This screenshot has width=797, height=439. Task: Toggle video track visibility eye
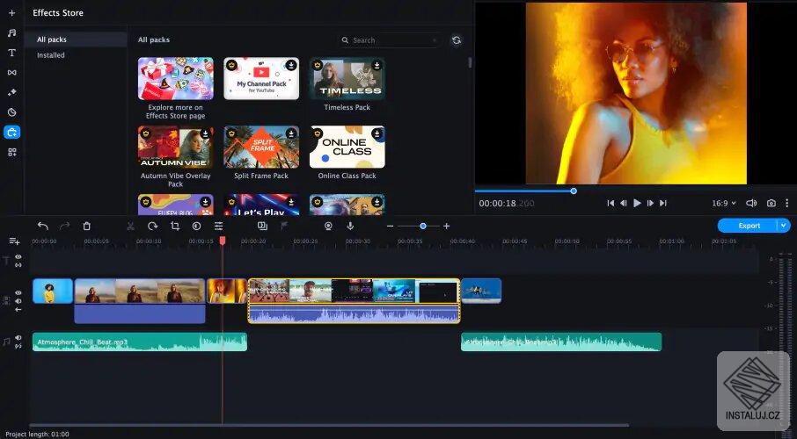[18, 293]
